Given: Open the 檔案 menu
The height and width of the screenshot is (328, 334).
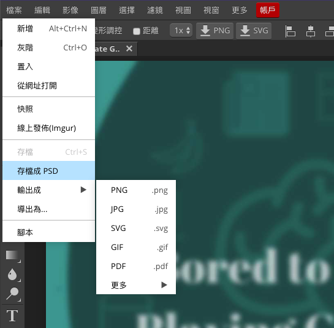Looking at the screenshot, I should click(x=14, y=10).
